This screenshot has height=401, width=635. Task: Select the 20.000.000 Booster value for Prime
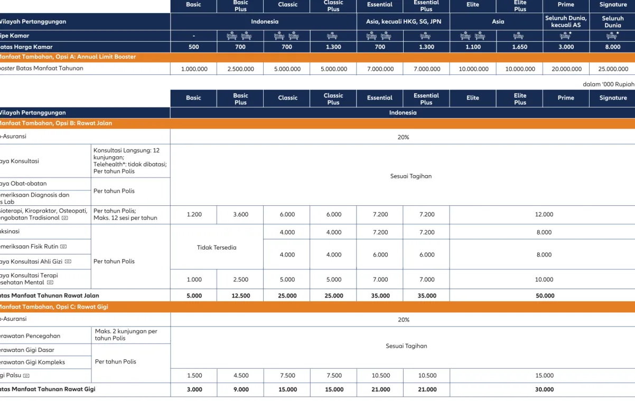[566, 69]
